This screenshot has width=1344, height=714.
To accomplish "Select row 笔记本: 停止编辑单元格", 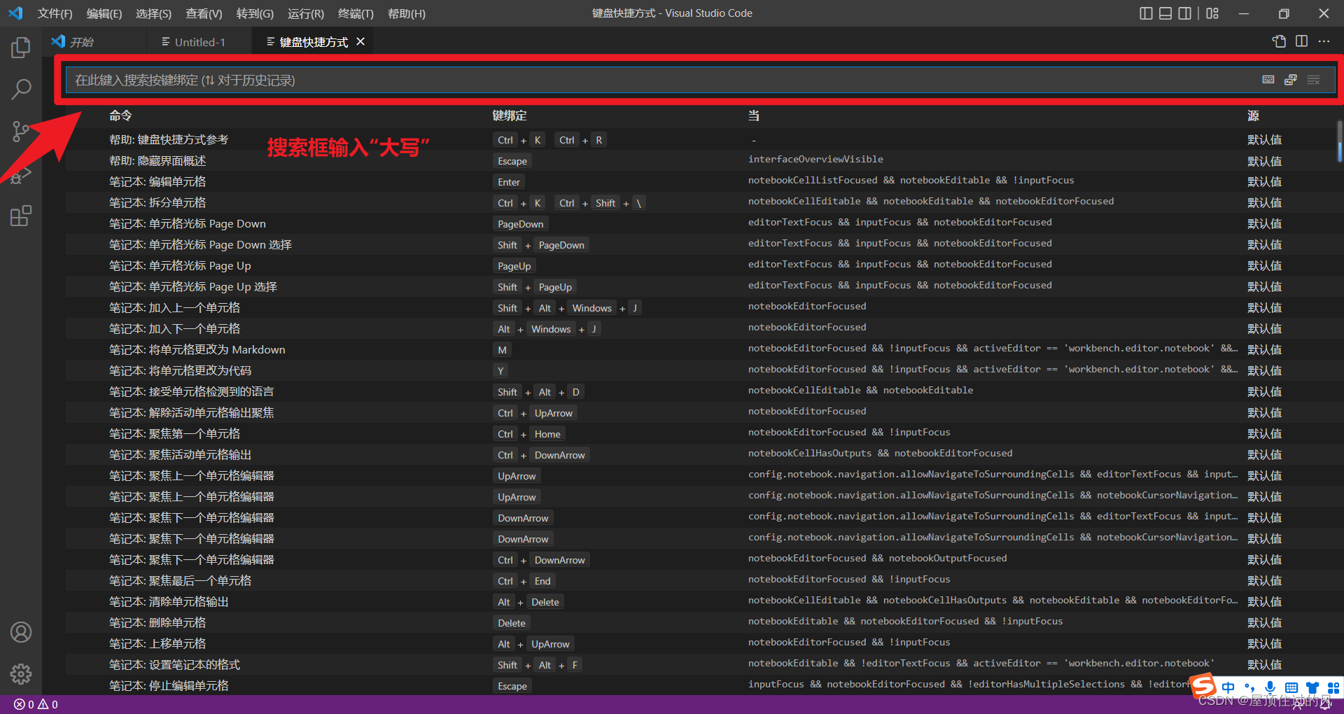I will click(701, 686).
